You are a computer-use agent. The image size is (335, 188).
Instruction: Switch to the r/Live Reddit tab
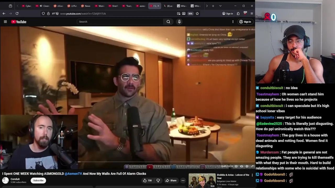tap(58, 6)
